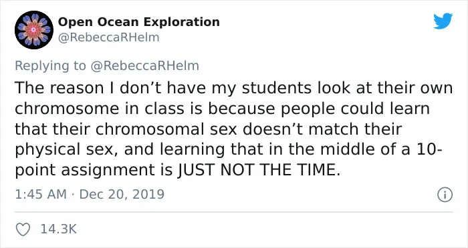Like the tweet with the heart icon
This screenshot has width=468, height=248.
click(23, 229)
